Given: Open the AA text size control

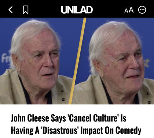Looking at the screenshot, I should tap(129, 10).
